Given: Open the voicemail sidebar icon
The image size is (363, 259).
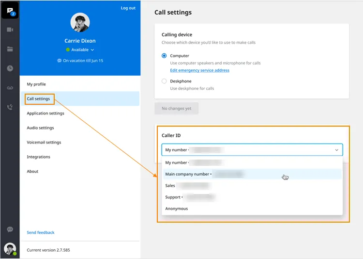Looking at the screenshot, I should 10,88.
